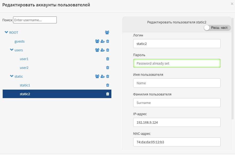Select user1 in the tree

coord(24,59)
